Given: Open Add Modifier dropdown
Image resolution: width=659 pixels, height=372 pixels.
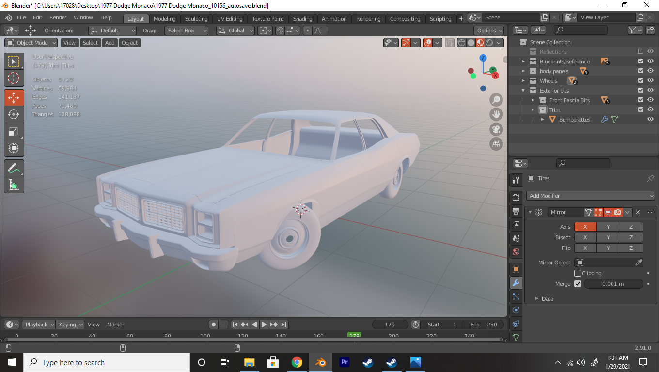Looking at the screenshot, I should pos(591,196).
